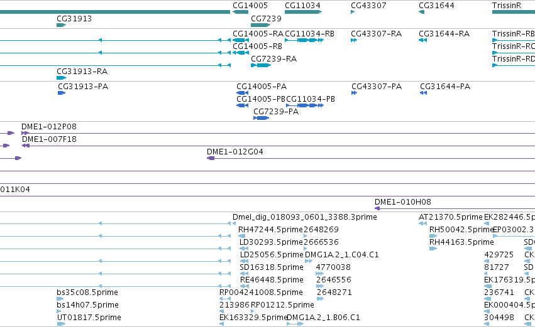Click the bs35c08.5prime EST label
The image size is (535, 327).
pyautogui.click(x=87, y=292)
